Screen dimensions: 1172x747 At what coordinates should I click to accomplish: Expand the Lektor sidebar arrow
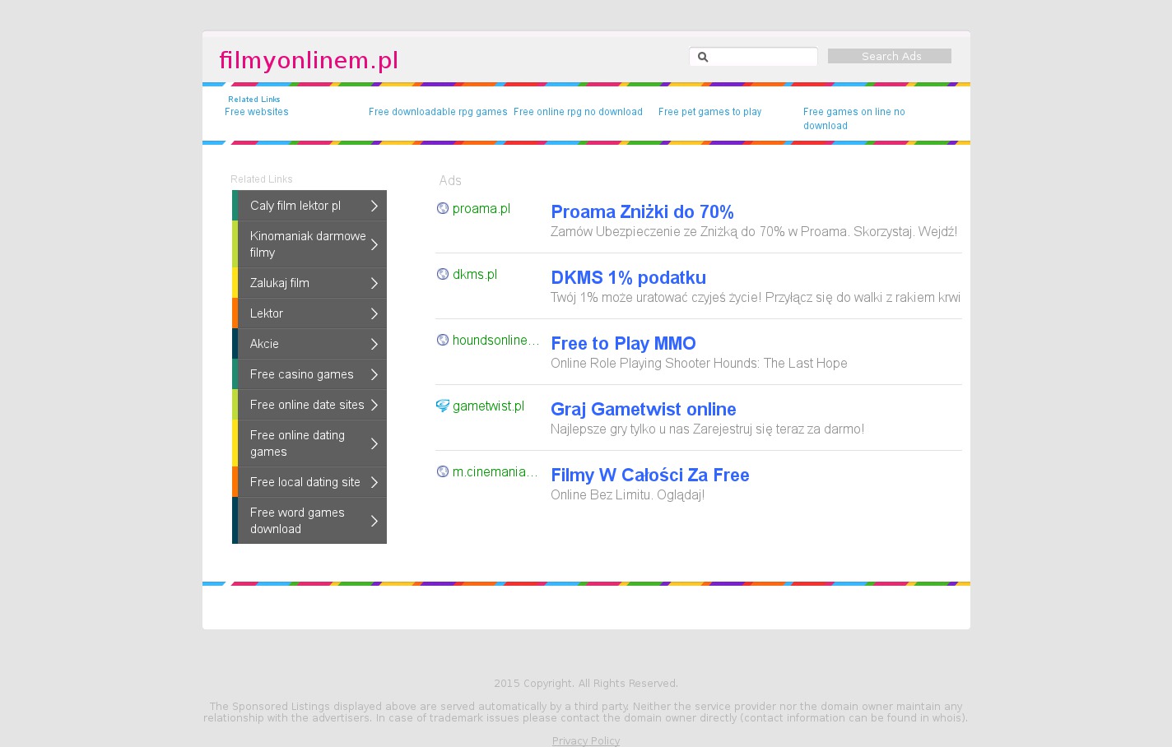(374, 313)
